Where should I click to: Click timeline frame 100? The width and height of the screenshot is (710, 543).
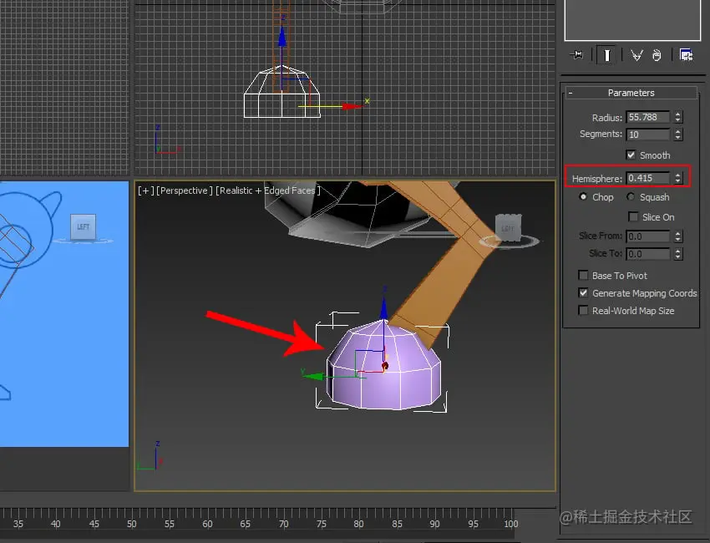coord(510,524)
